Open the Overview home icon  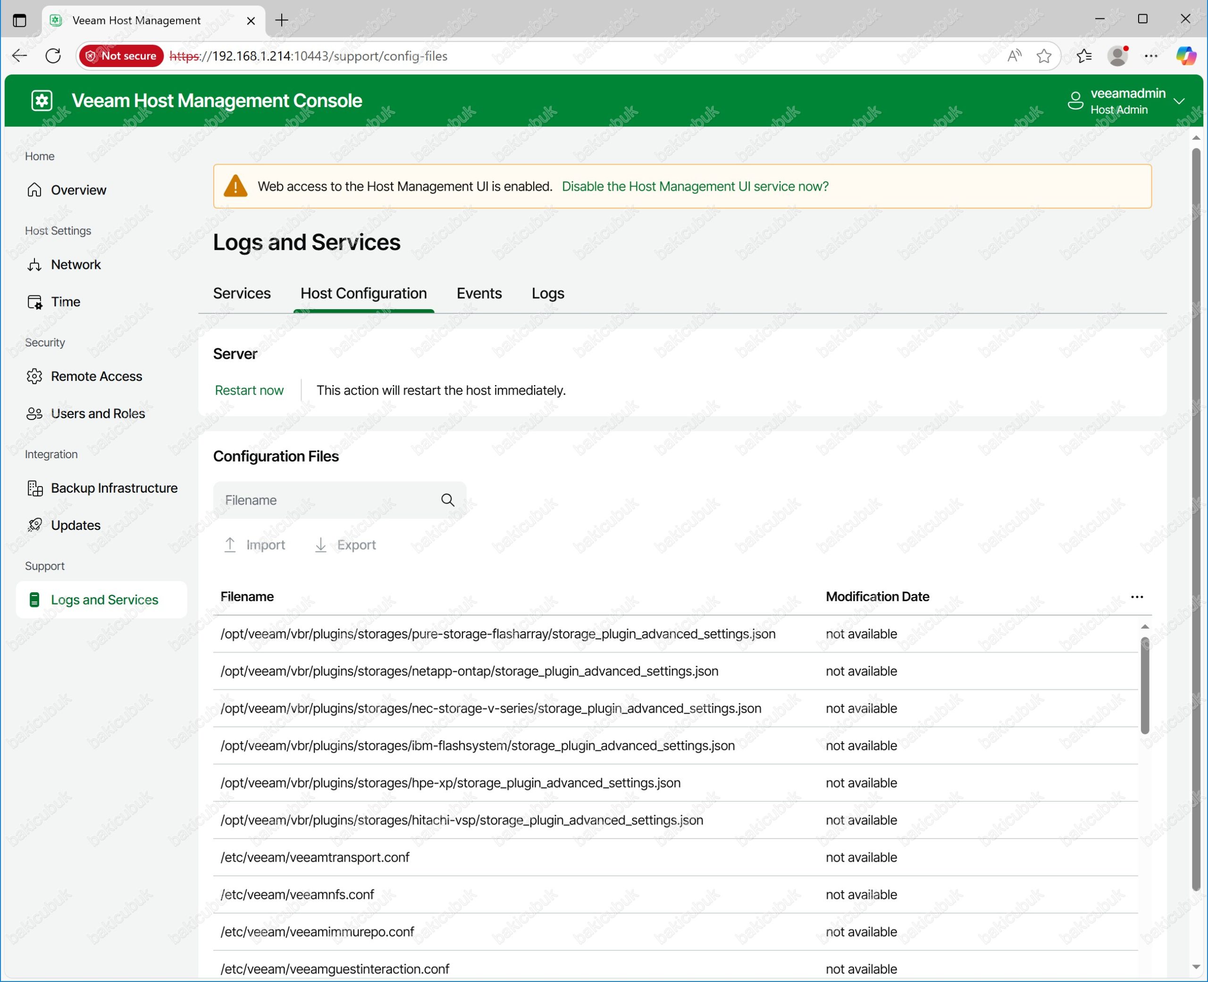(34, 190)
